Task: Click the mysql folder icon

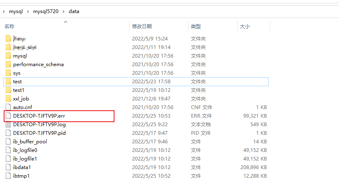Action: (x=9, y=56)
